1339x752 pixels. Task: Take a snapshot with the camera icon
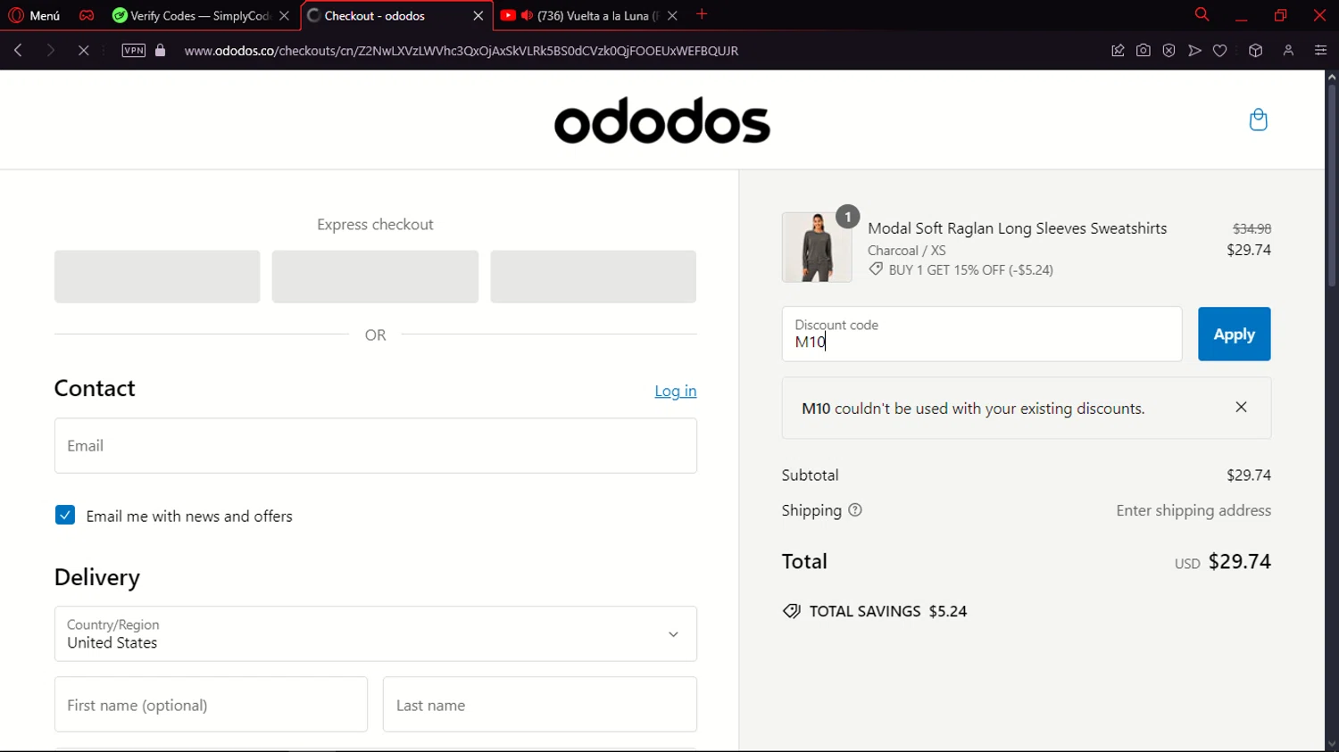pos(1144,51)
